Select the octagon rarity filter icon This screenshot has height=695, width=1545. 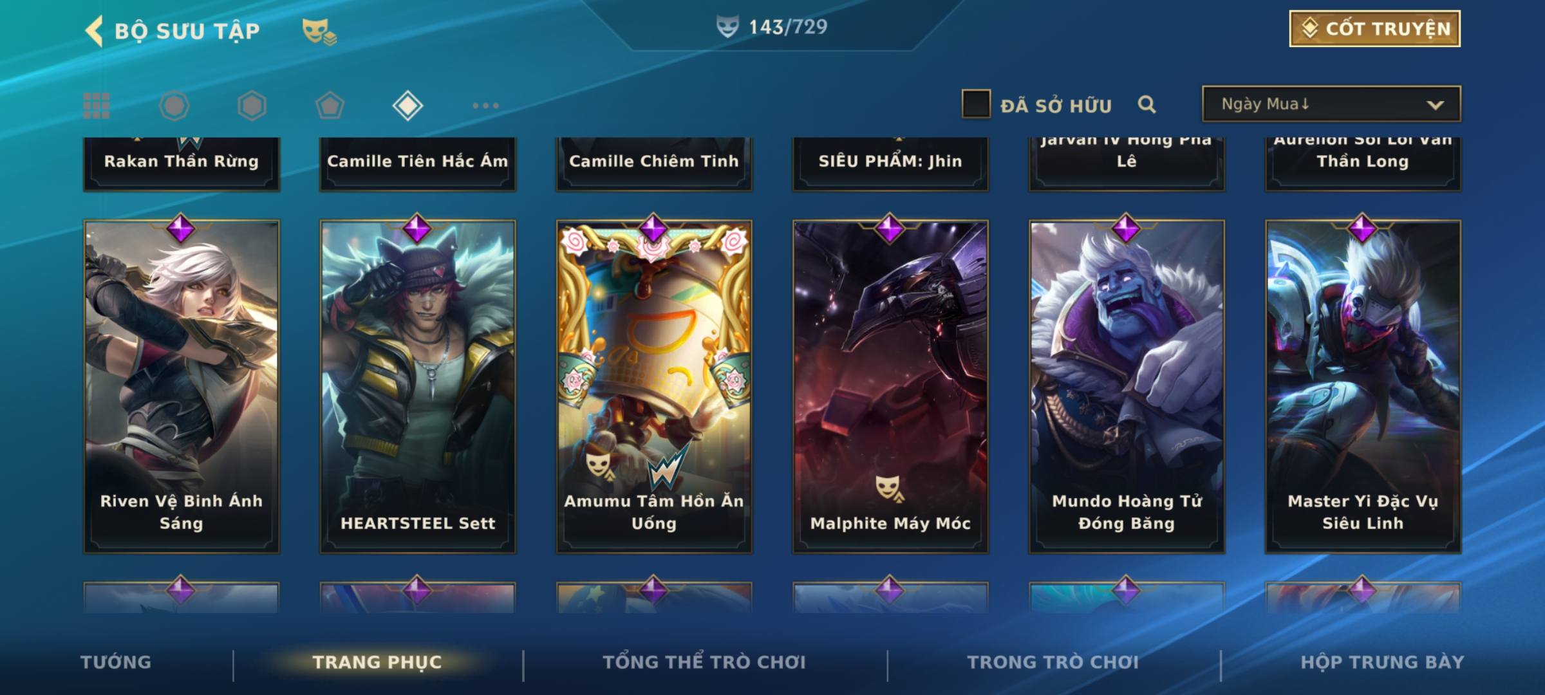coord(174,106)
